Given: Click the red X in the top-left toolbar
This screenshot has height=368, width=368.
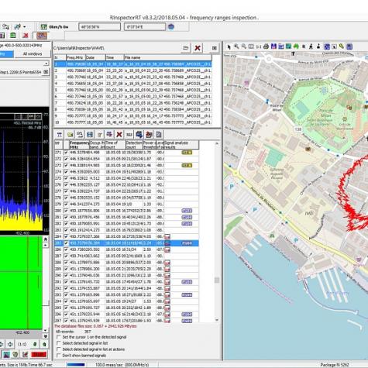Looking at the screenshot, I should [25, 36].
